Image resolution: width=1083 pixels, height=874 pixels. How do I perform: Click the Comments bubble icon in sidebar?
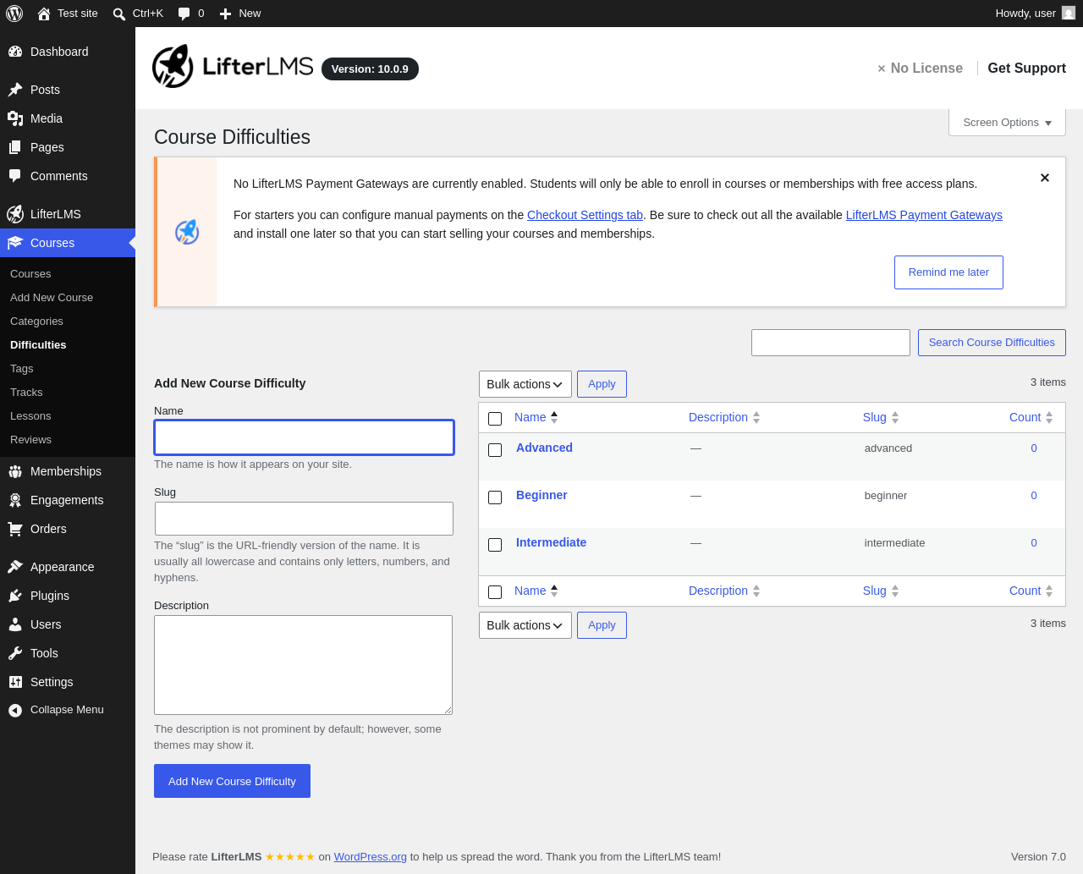[15, 176]
